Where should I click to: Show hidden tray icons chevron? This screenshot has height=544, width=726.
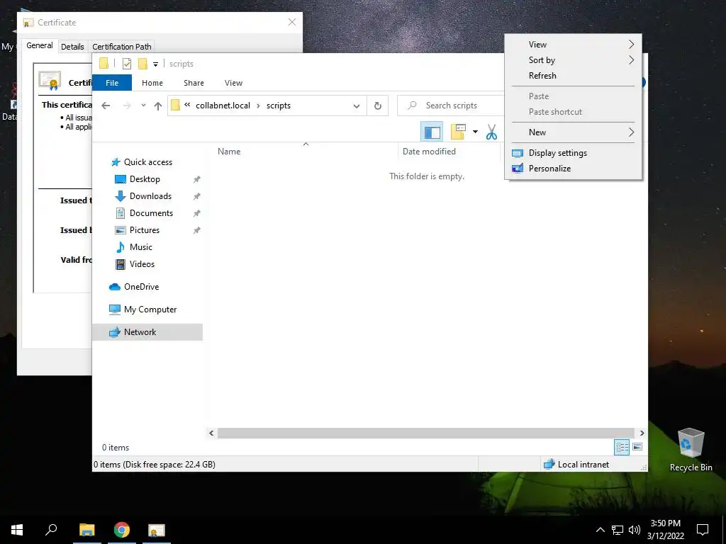[600, 530]
